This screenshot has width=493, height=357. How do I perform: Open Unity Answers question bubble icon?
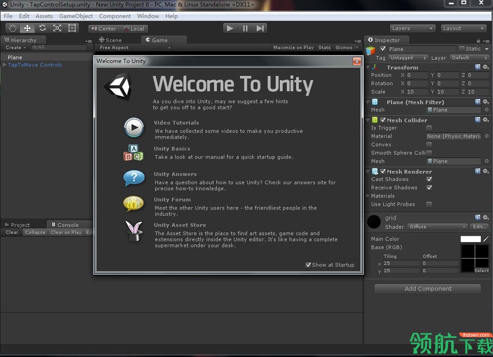(x=134, y=178)
